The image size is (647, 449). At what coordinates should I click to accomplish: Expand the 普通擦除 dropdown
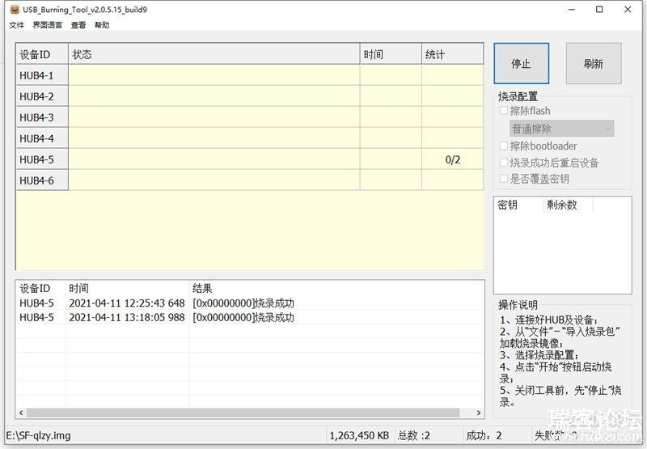click(561, 129)
